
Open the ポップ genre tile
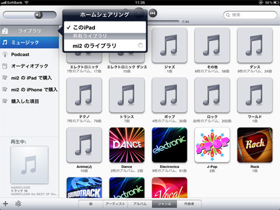169,95
